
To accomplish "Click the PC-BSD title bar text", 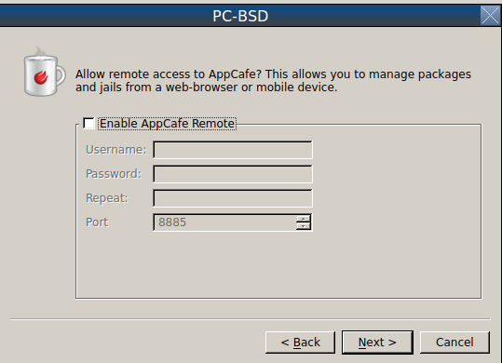I will (x=240, y=16).
